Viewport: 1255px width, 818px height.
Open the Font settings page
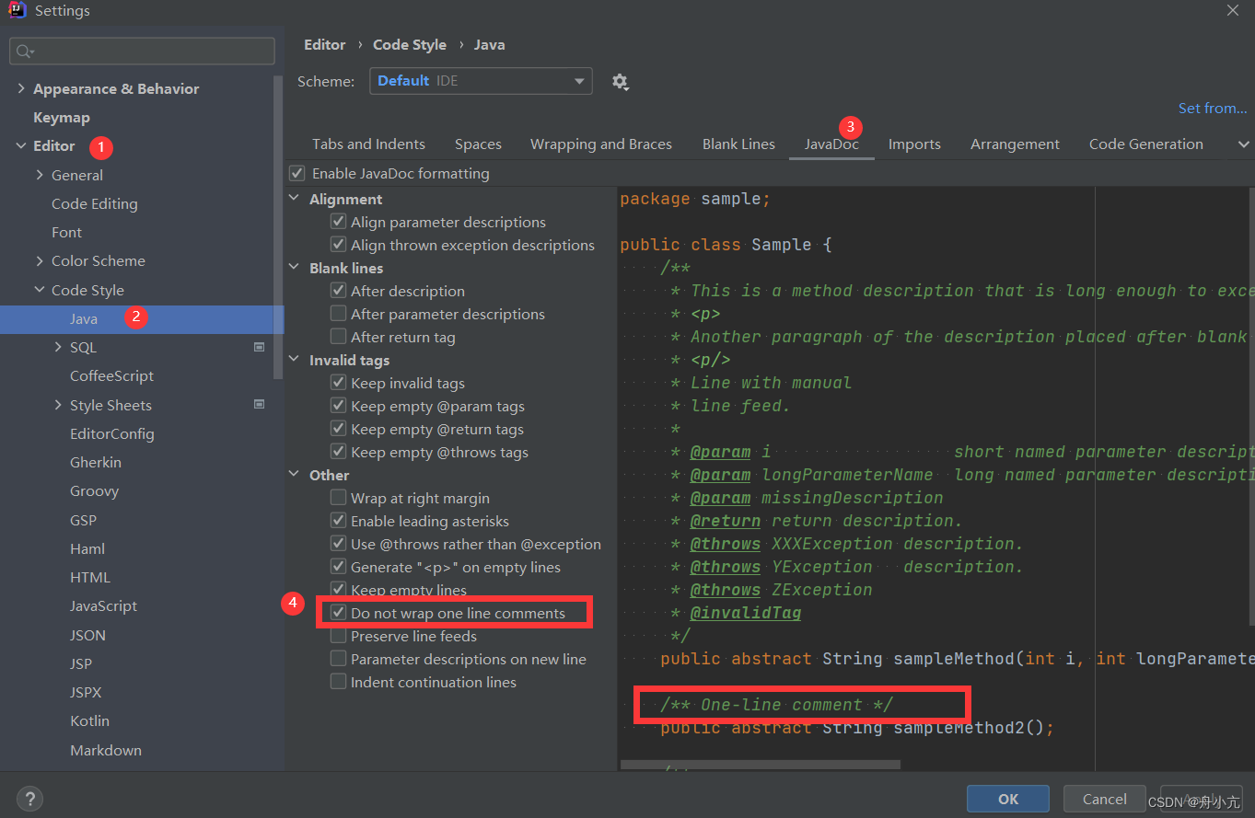coord(67,232)
